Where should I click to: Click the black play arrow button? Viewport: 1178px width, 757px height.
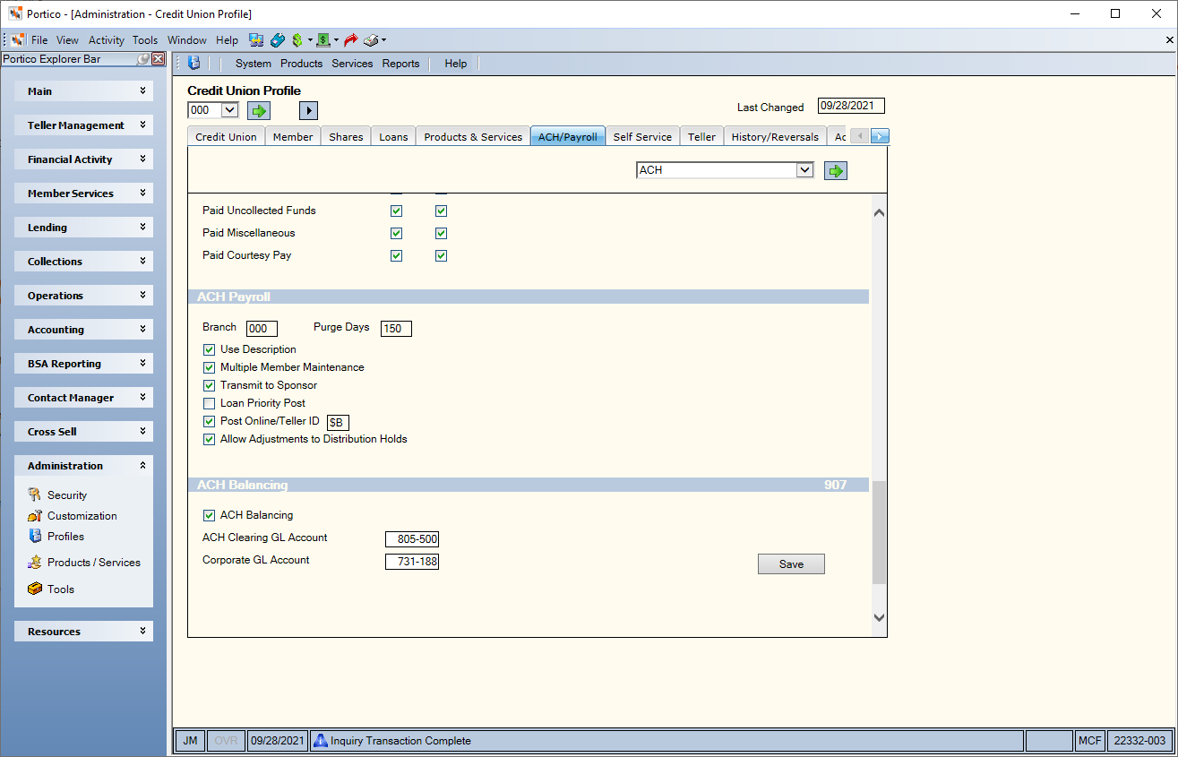click(308, 110)
